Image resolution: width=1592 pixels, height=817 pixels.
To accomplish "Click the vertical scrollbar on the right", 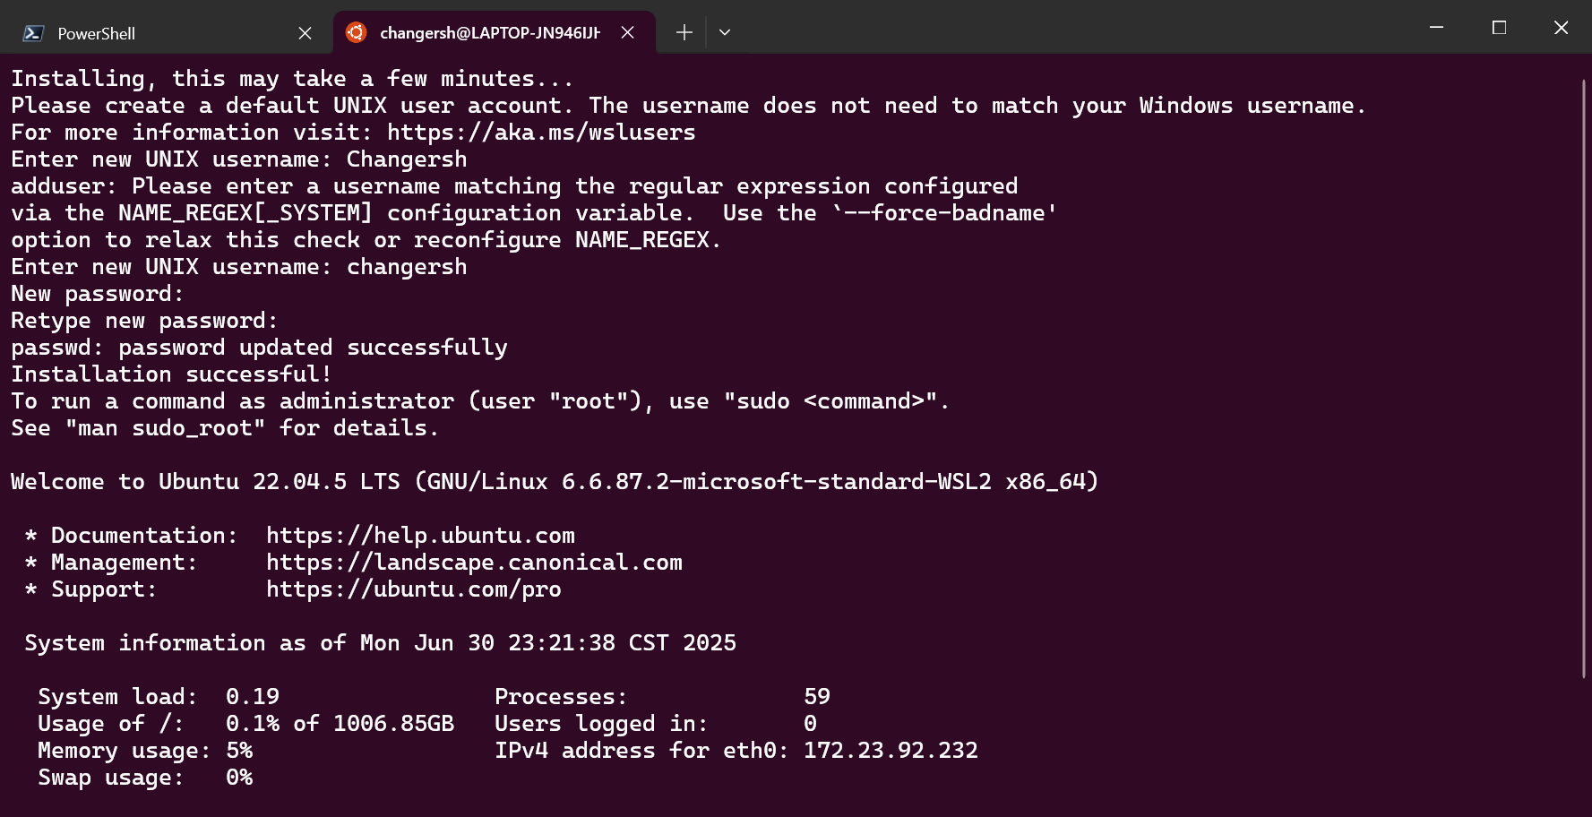I will coord(1583,376).
